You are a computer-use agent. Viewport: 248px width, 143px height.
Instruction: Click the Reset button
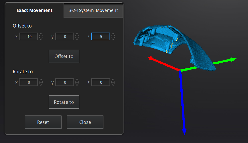pyautogui.click(x=43, y=122)
